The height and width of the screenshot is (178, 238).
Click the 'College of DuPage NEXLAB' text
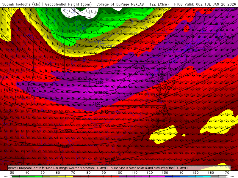click(x=120, y=4)
